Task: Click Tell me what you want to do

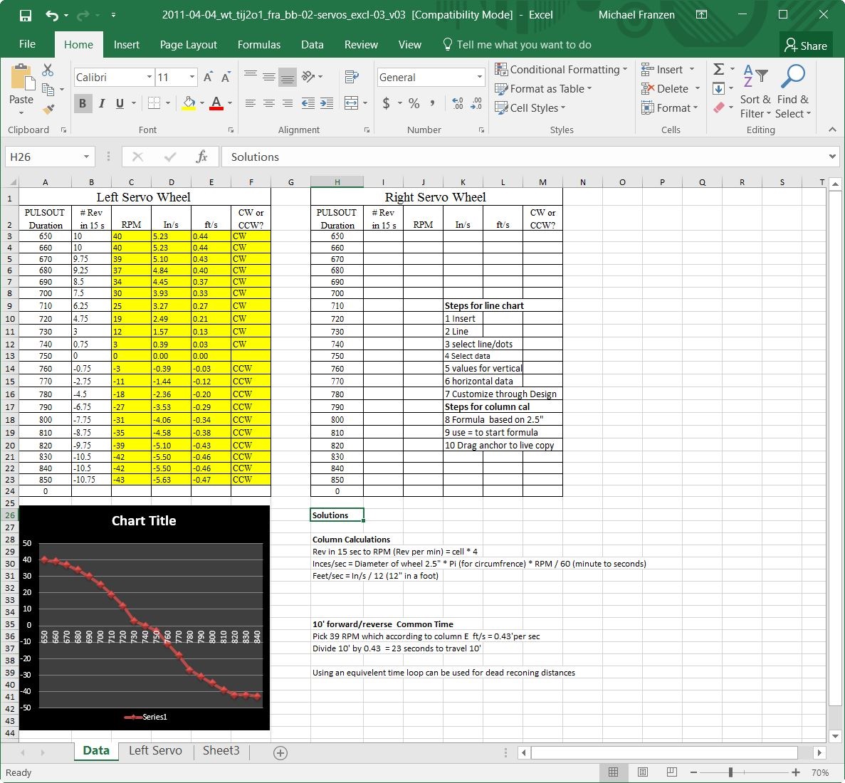Action: tap(517, 45)
